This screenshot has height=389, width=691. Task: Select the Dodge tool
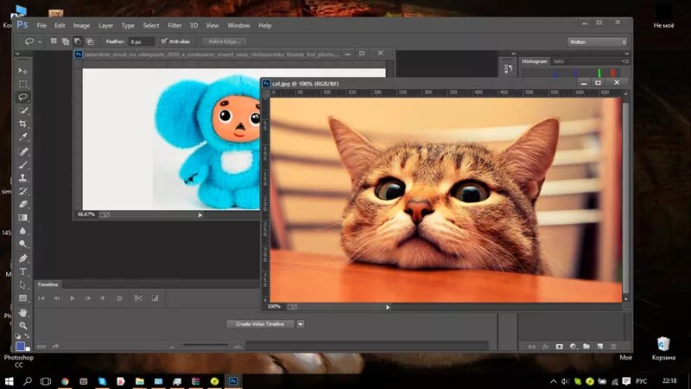click(23, 244)
